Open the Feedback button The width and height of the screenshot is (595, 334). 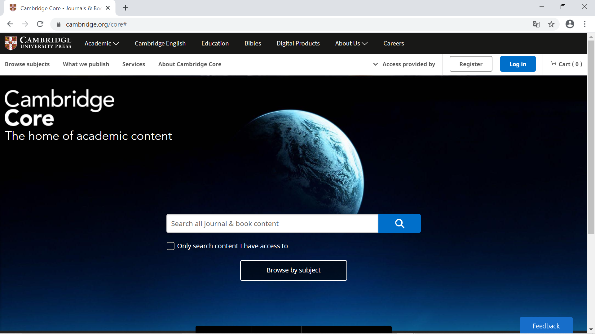(x=546, y=326)
